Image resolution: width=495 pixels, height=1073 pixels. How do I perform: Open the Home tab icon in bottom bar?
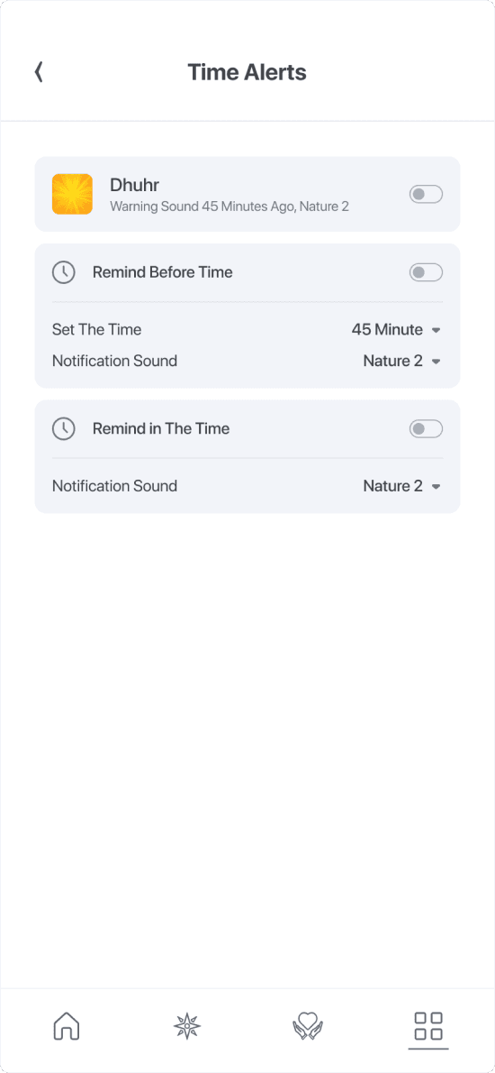(67, 1026)
